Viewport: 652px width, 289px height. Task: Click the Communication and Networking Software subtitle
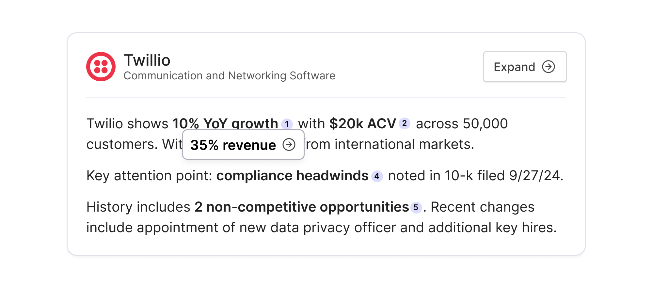coord(229,76)
